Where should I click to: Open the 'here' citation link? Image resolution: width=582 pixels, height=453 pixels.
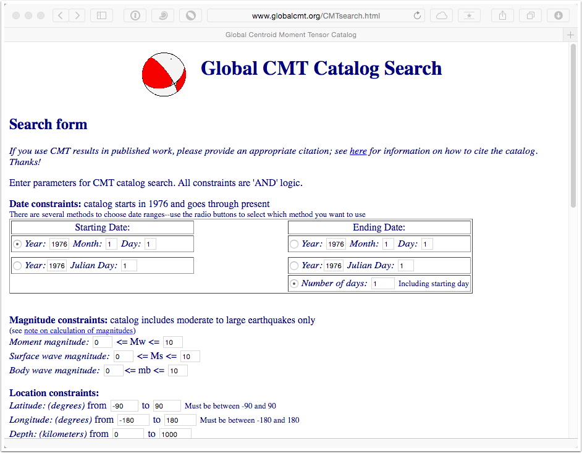pos(358,151)
